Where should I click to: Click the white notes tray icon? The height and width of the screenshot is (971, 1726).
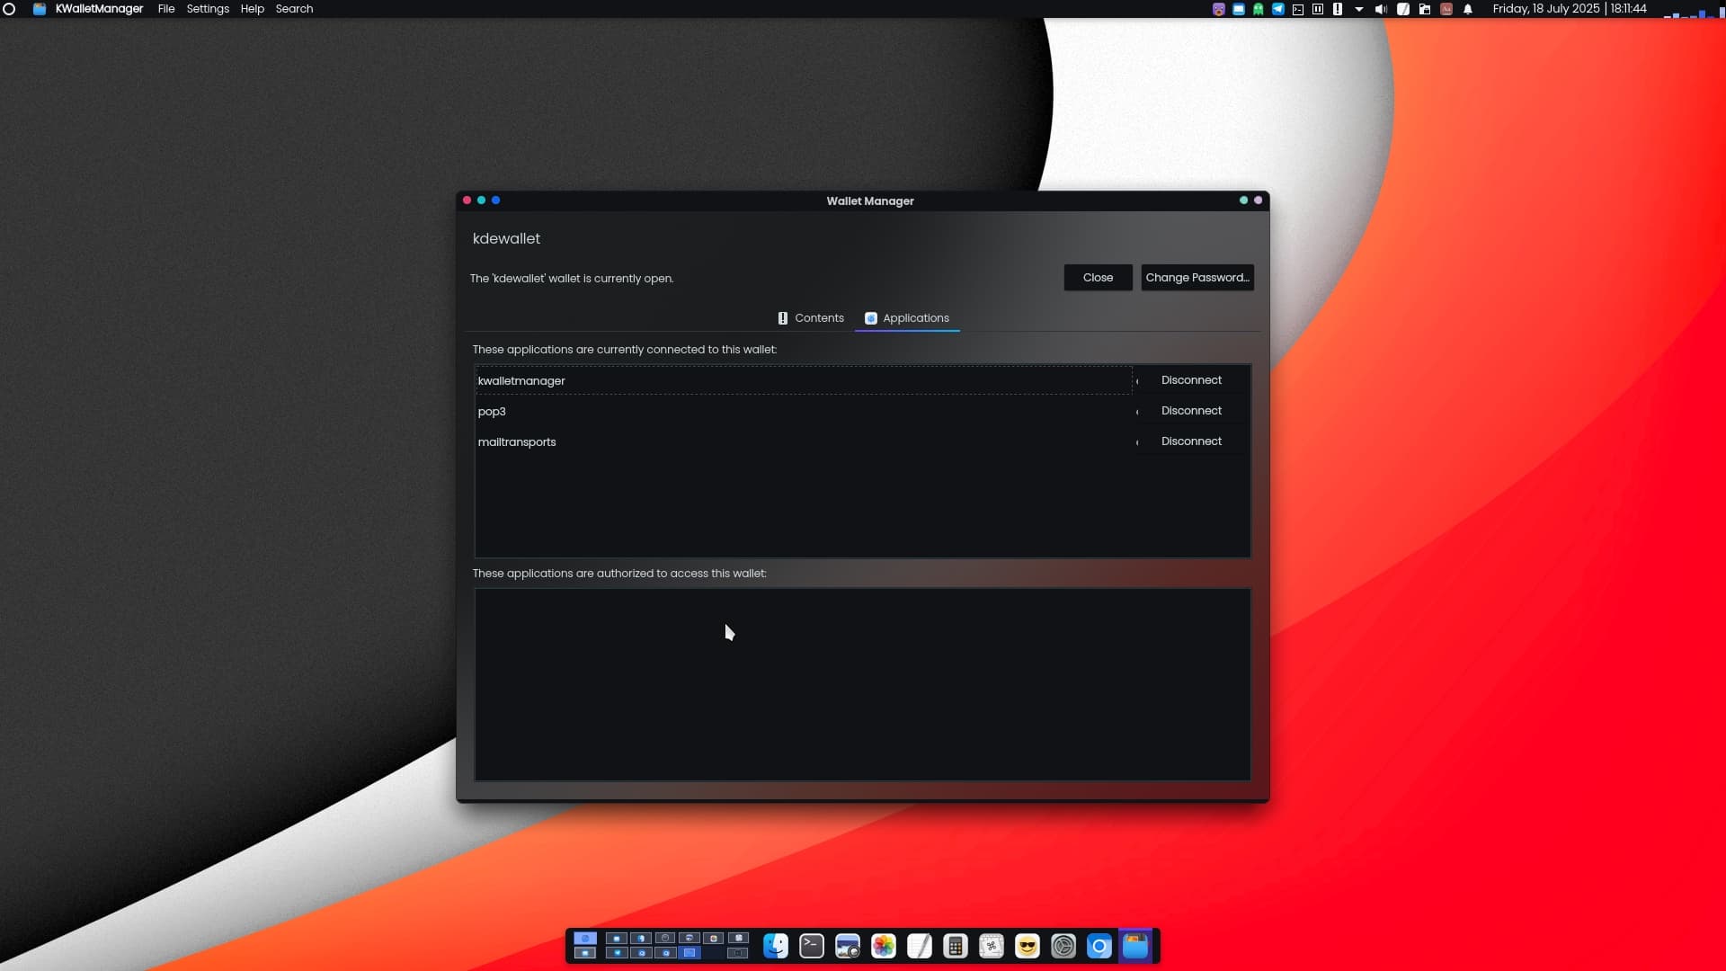point(1403,9)
